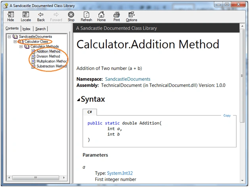Viewport: 249px width, 187px height.
Task: Print the current topic
Action: 117,17
